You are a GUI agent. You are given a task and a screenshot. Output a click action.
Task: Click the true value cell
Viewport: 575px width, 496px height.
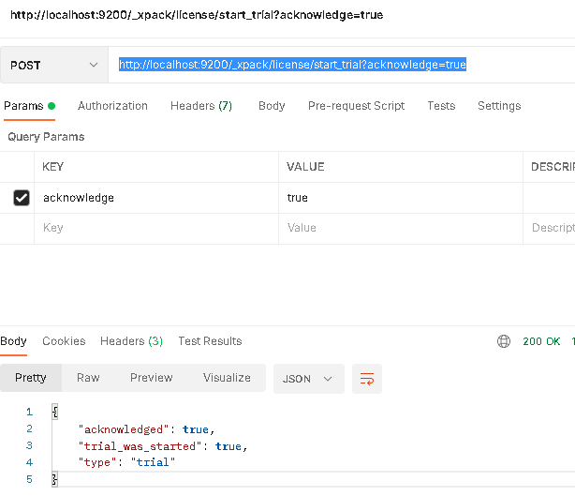pos(401,198)
